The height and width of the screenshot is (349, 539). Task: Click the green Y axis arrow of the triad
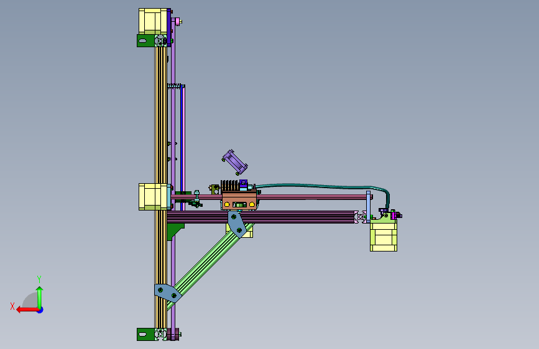click(40, 298)
